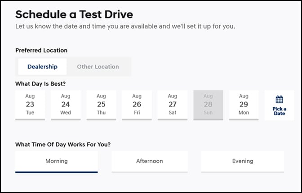Select Saturday Aug 27 date tile
Screen dimensions: 302x193
(x=173, y=105)
